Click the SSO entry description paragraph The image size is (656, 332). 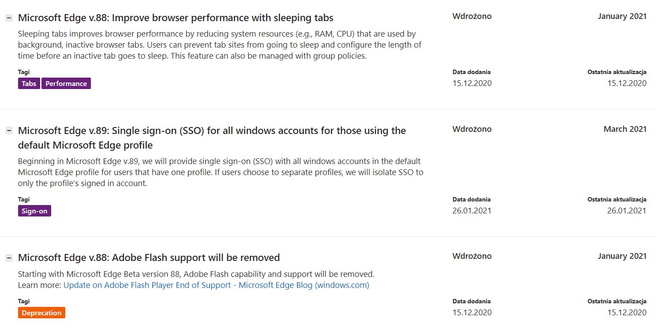pos(221,172)
